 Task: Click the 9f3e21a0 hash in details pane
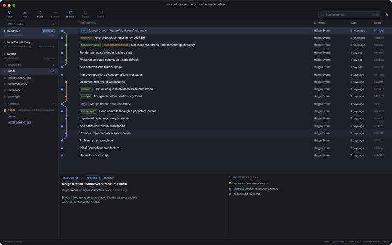coord(70,178)
